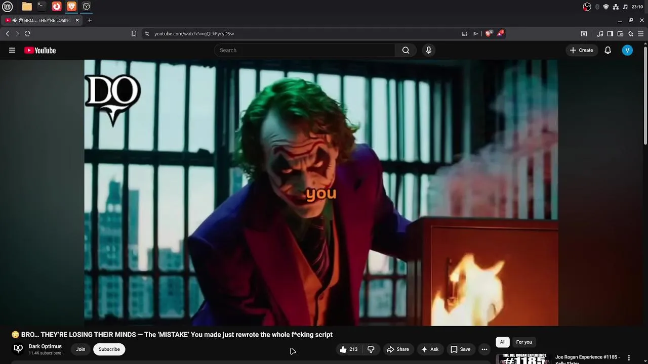Open options for the Joe Rogan video
This screenshot has height=364, width=648.
point(629,358)
